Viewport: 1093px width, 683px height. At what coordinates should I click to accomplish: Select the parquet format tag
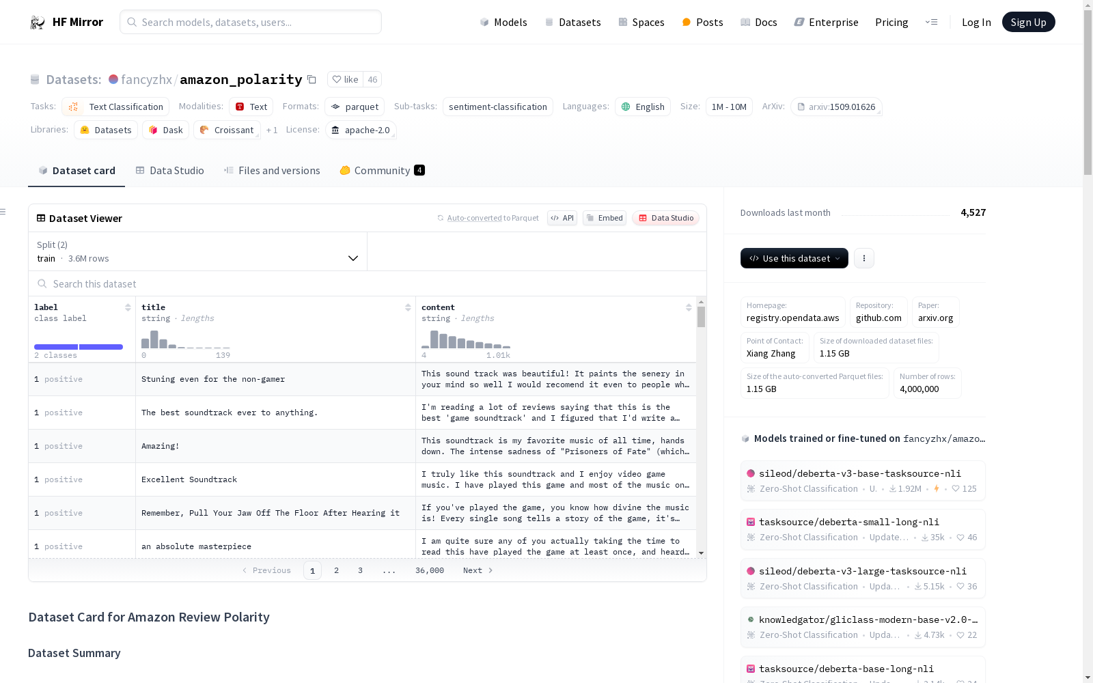pyautogui.click(x=355, y=107)
